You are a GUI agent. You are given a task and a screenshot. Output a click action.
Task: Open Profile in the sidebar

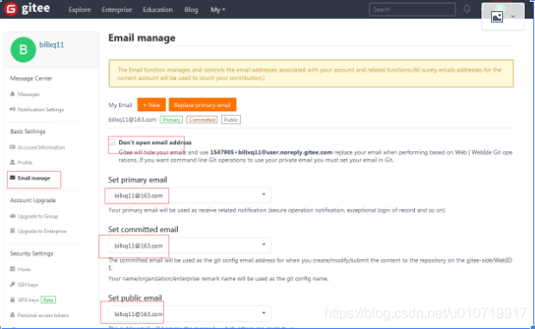[x=25, y=163]
